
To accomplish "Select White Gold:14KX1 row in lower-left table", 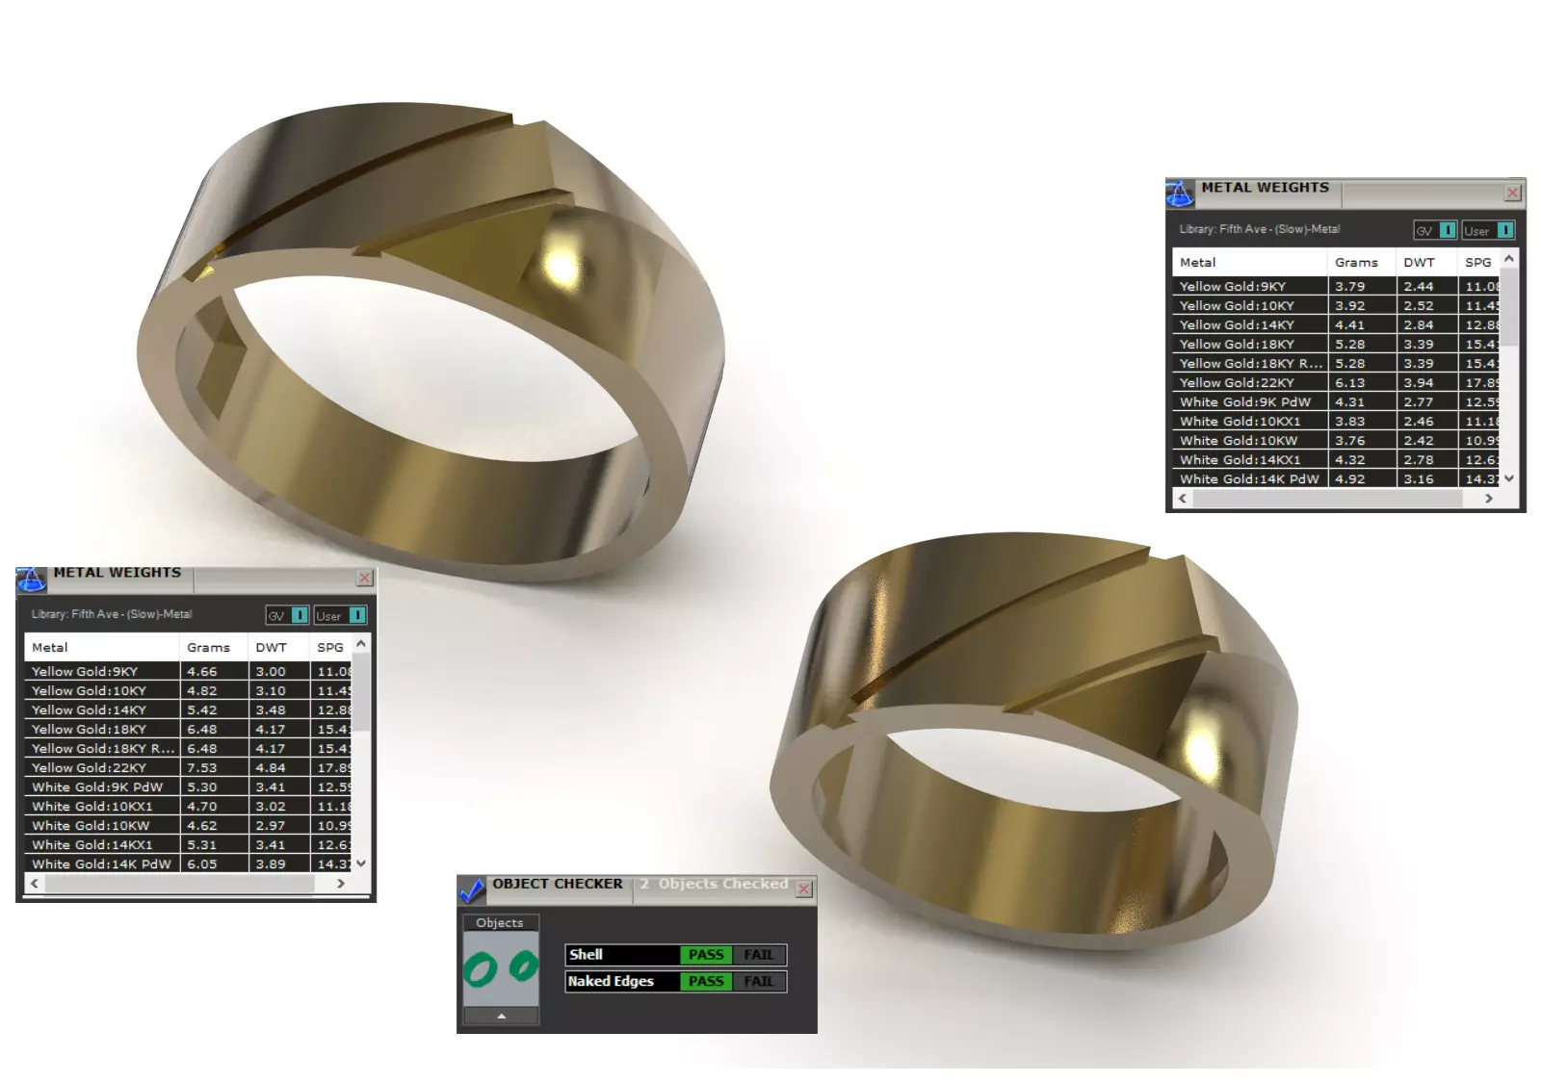I will click(x=188, y=844).
